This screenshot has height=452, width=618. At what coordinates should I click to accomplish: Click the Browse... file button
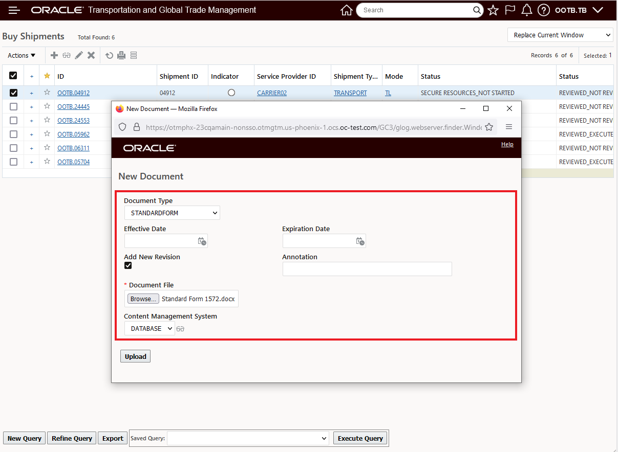tap(143, 299)
